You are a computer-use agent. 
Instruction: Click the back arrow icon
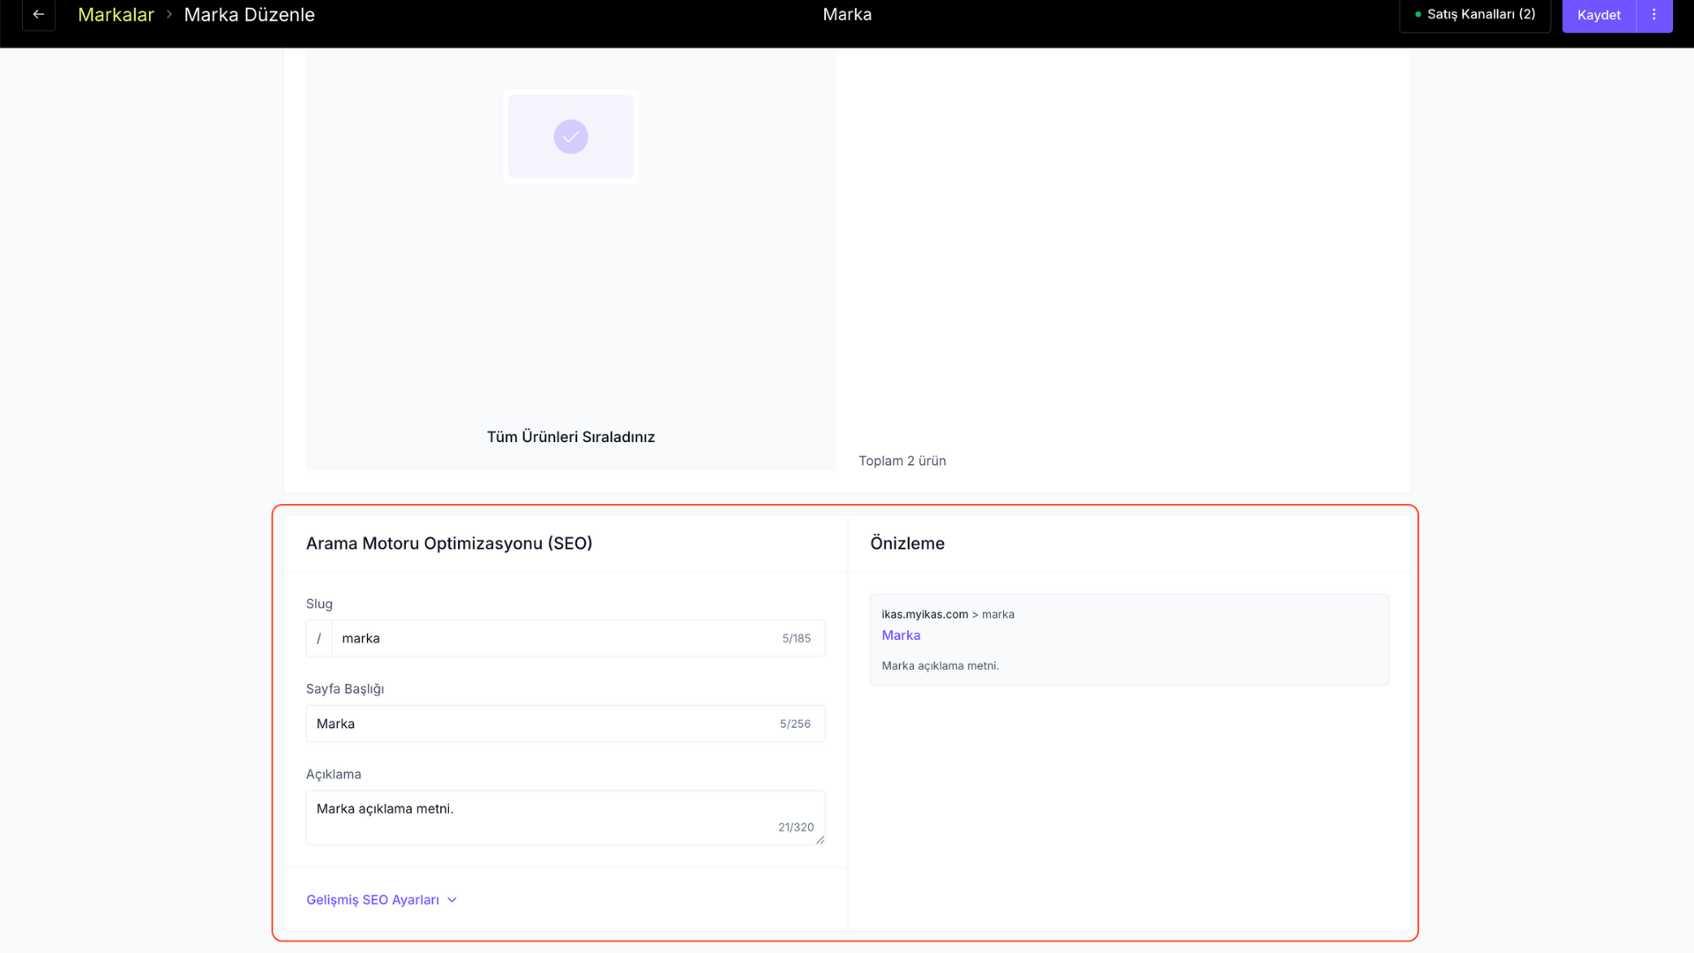coord(39,15)
